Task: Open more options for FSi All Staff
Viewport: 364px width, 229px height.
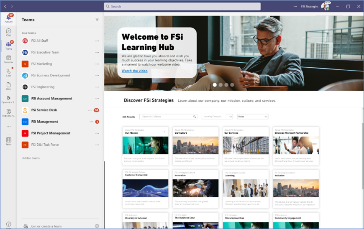Action: (x=97, y=41)
